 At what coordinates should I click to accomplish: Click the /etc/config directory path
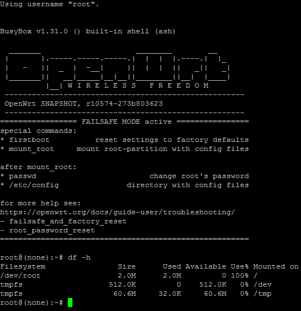(x=34, y=185)
